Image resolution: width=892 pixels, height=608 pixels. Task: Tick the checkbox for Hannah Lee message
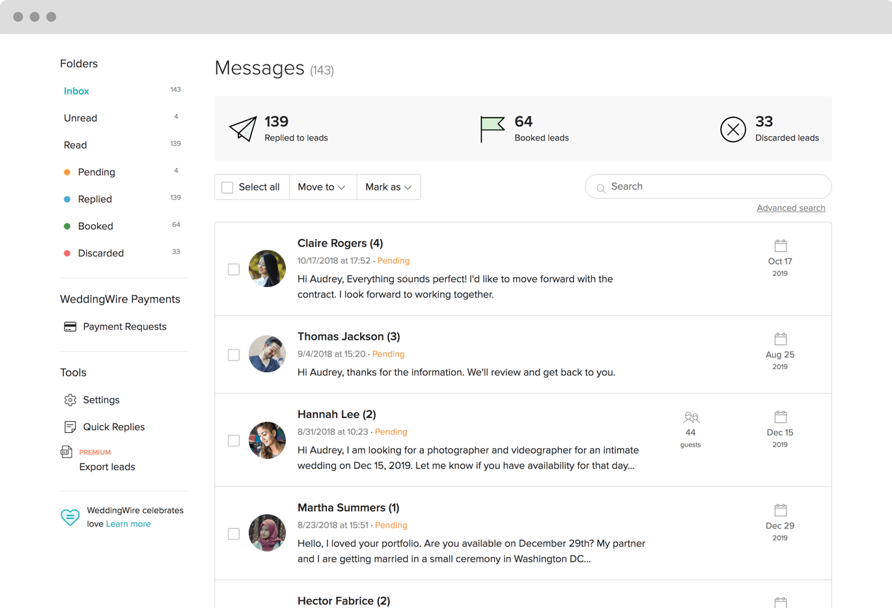coord(234,441)
